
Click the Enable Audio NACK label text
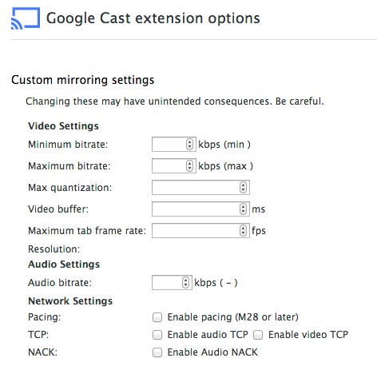212,352
